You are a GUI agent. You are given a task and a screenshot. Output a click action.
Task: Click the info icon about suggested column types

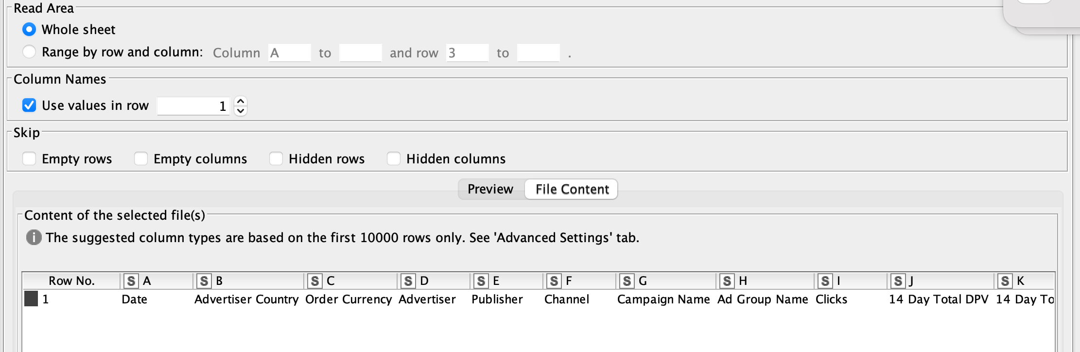click(33, 238)
